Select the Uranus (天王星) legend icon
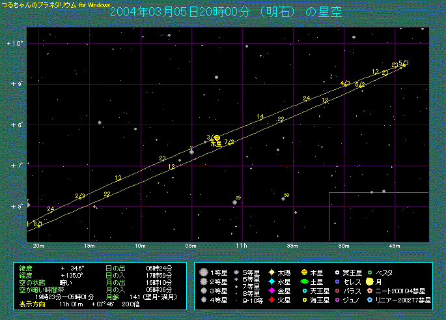This screenshot has height=320, width=446. pos(304,291)
